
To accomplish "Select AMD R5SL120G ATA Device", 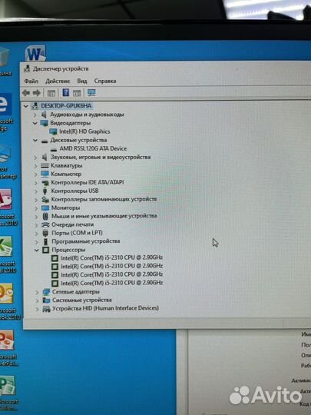I will tap(93, 148).
